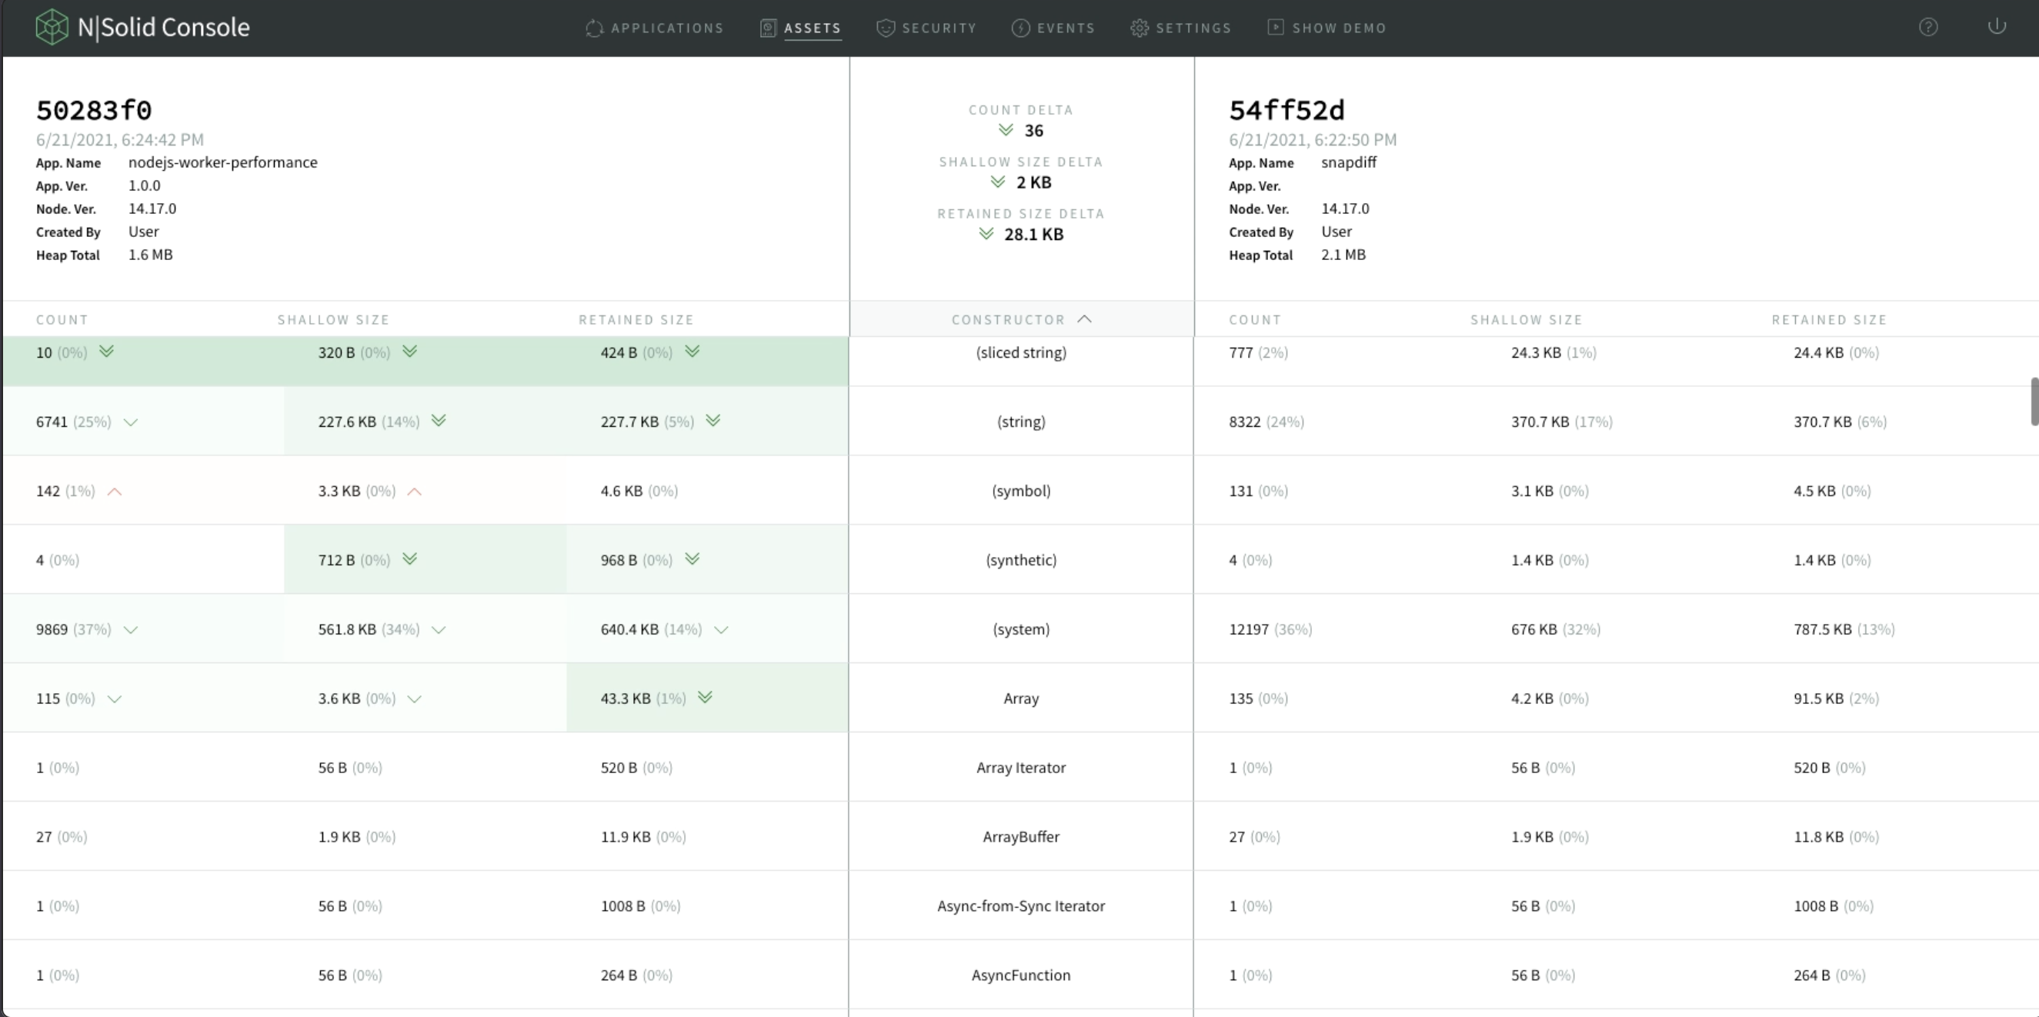Toggle Constructor sort order chevron
Screen dimensions: 2039x1017
[x=1084, y=319]
